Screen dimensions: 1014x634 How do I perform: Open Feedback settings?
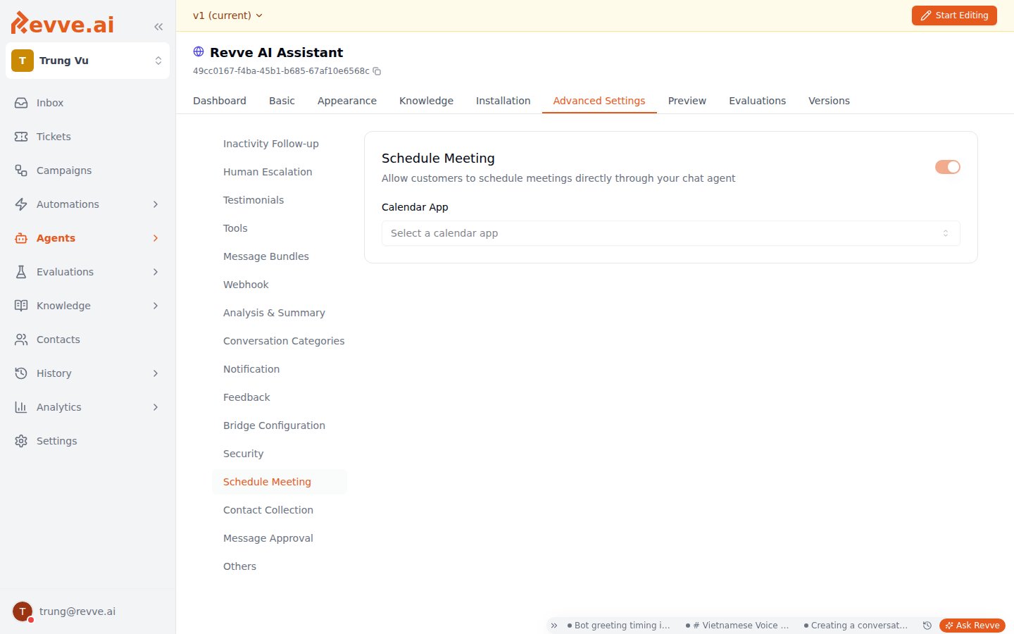[x=280, y=397]
